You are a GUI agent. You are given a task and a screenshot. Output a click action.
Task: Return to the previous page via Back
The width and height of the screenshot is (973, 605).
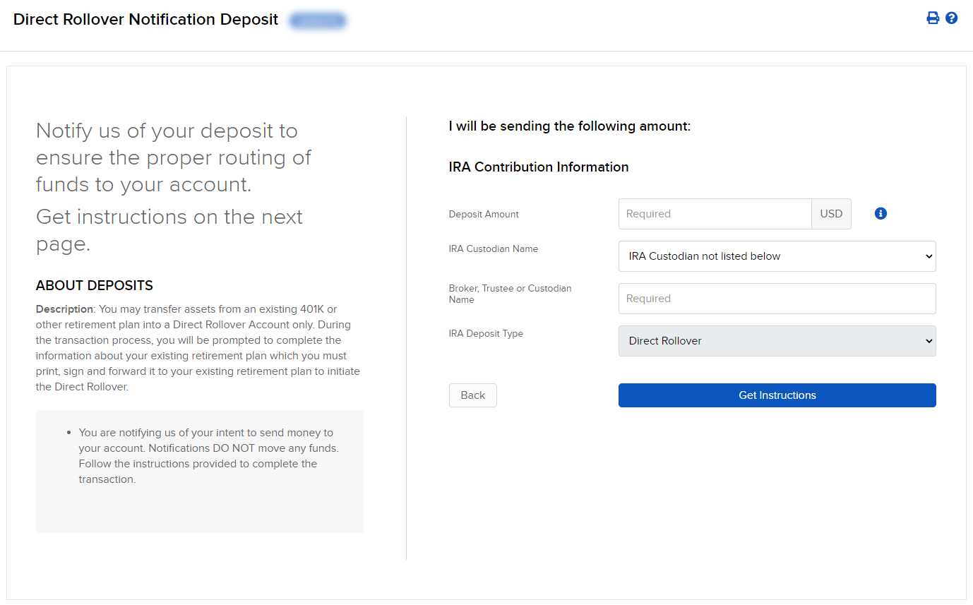click(472, 395)
